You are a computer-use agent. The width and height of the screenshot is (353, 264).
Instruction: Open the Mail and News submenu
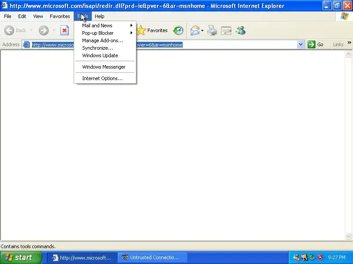(105, 26)
